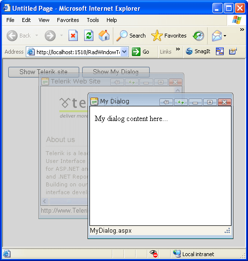The height and width of the screenshot is (261, 248).
Task: Toggle pin on Telerik Web Site window
Action: [117, 82]
